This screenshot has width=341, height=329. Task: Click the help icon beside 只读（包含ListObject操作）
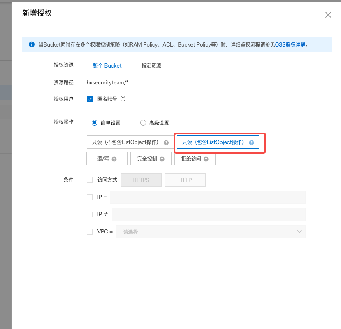251,142
